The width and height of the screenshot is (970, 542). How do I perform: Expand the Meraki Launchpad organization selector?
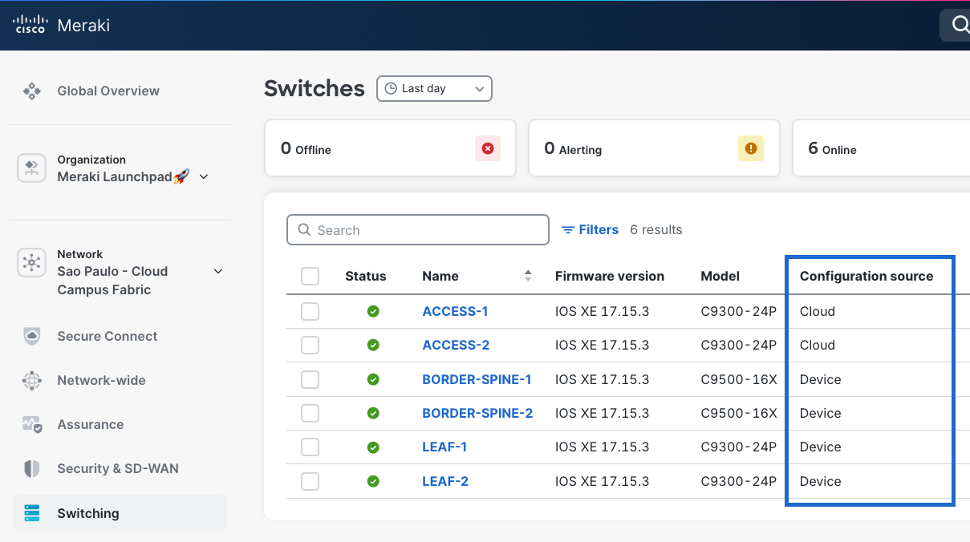pos(204,176)
